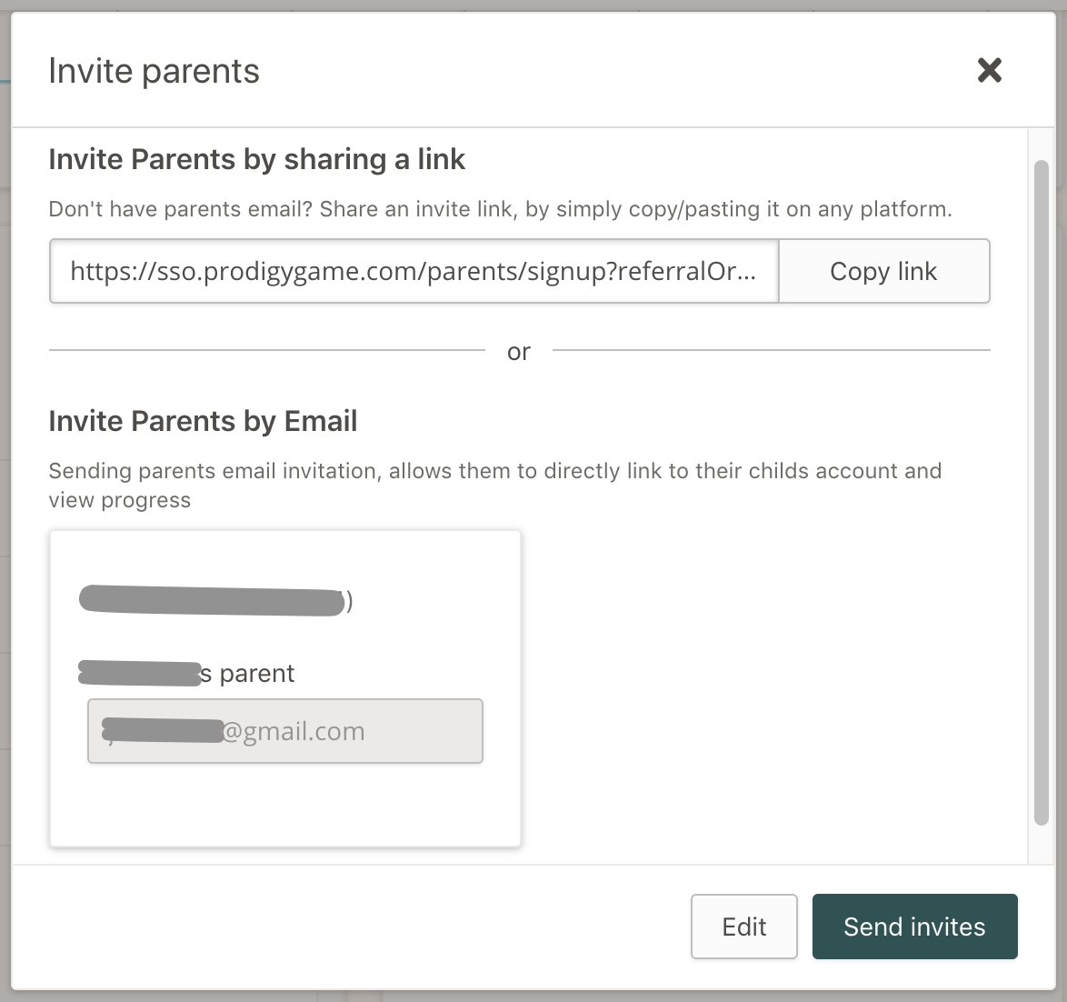Click the sso.prodigygame.com signup URL
The height and width of the screenshot is (1002, 1067).
pyautogui.click(x=414, y=271)
